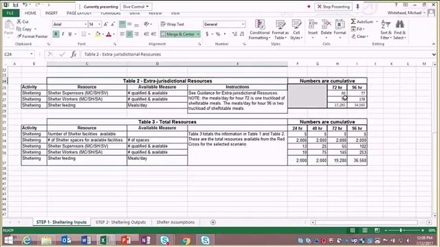The height and width of the screenshot is (247, 440).
Task: Toggle Bold formatting
Action: tap(56, 34)
